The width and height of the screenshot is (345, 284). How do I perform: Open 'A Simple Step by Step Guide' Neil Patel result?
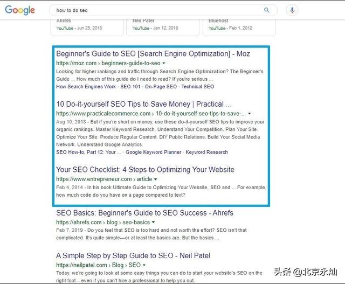coord(133,255)
